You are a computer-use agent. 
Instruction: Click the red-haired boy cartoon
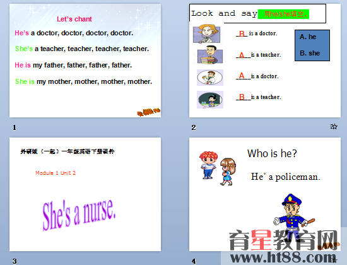click(208, 165)
